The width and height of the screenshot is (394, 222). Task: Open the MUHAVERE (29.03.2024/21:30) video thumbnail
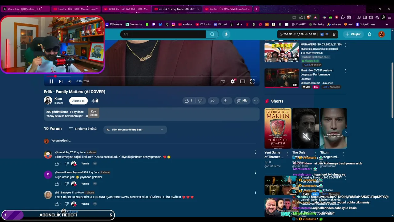282,52
